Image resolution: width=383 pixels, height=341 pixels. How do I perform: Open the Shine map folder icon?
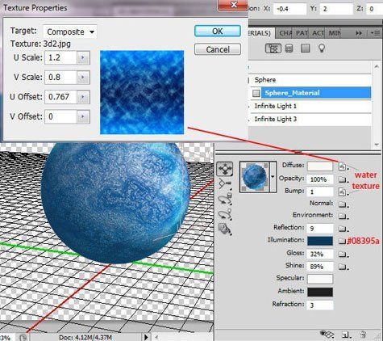[x=343, y=267]
